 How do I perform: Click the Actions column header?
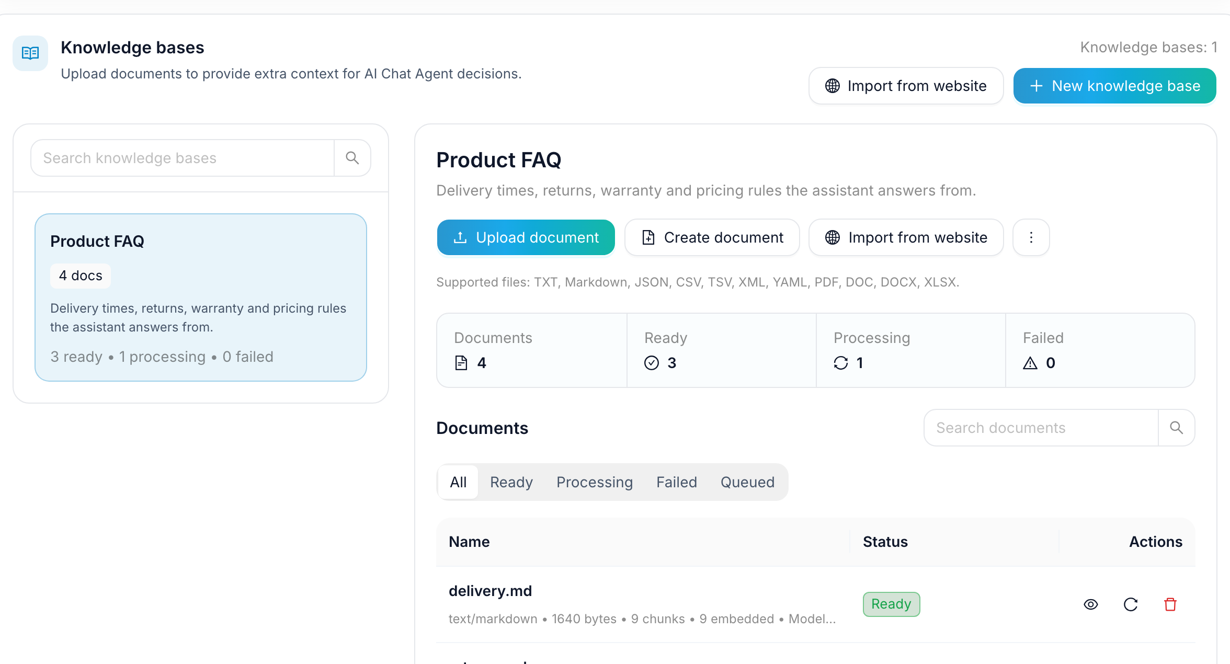[x=1156, y=542]
